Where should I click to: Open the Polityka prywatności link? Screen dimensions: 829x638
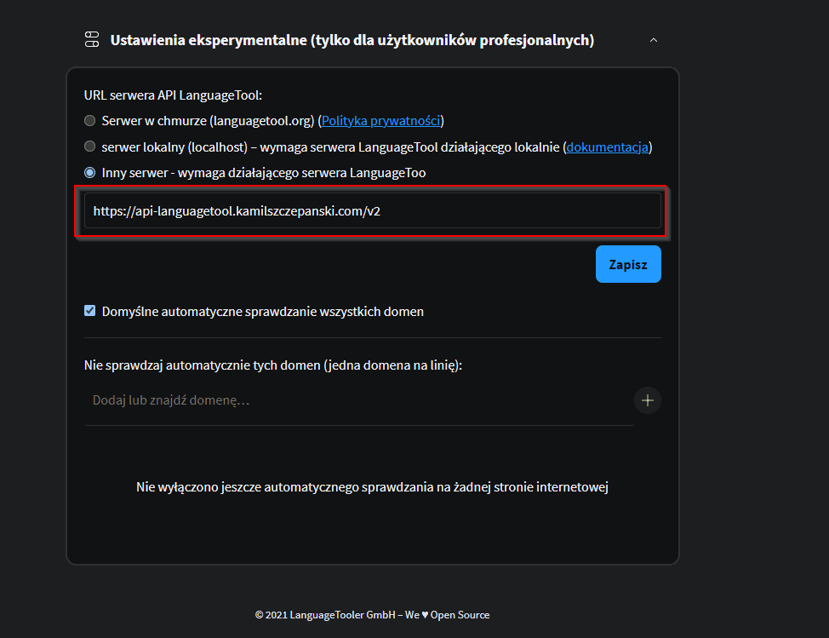pos(380,121)
